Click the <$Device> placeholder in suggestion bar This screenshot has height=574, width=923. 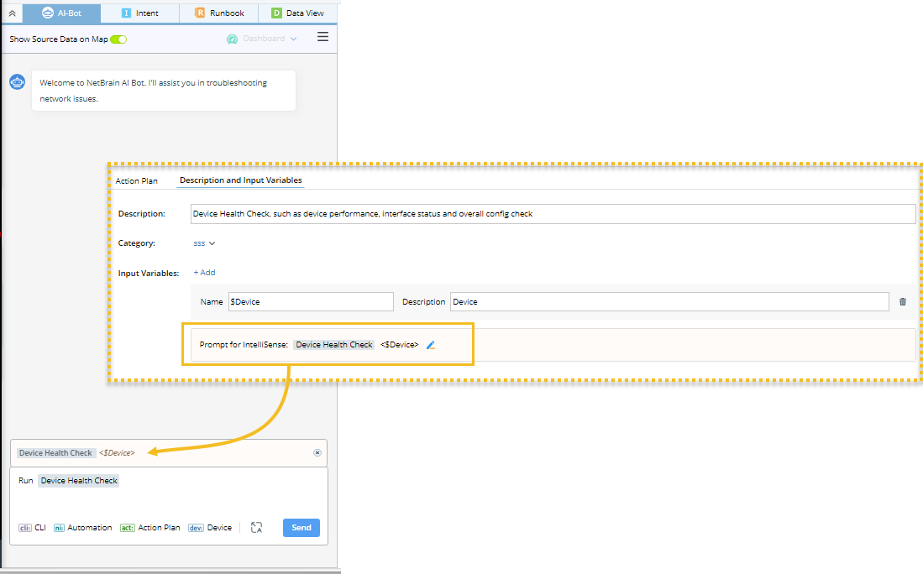tap(117, 453)
